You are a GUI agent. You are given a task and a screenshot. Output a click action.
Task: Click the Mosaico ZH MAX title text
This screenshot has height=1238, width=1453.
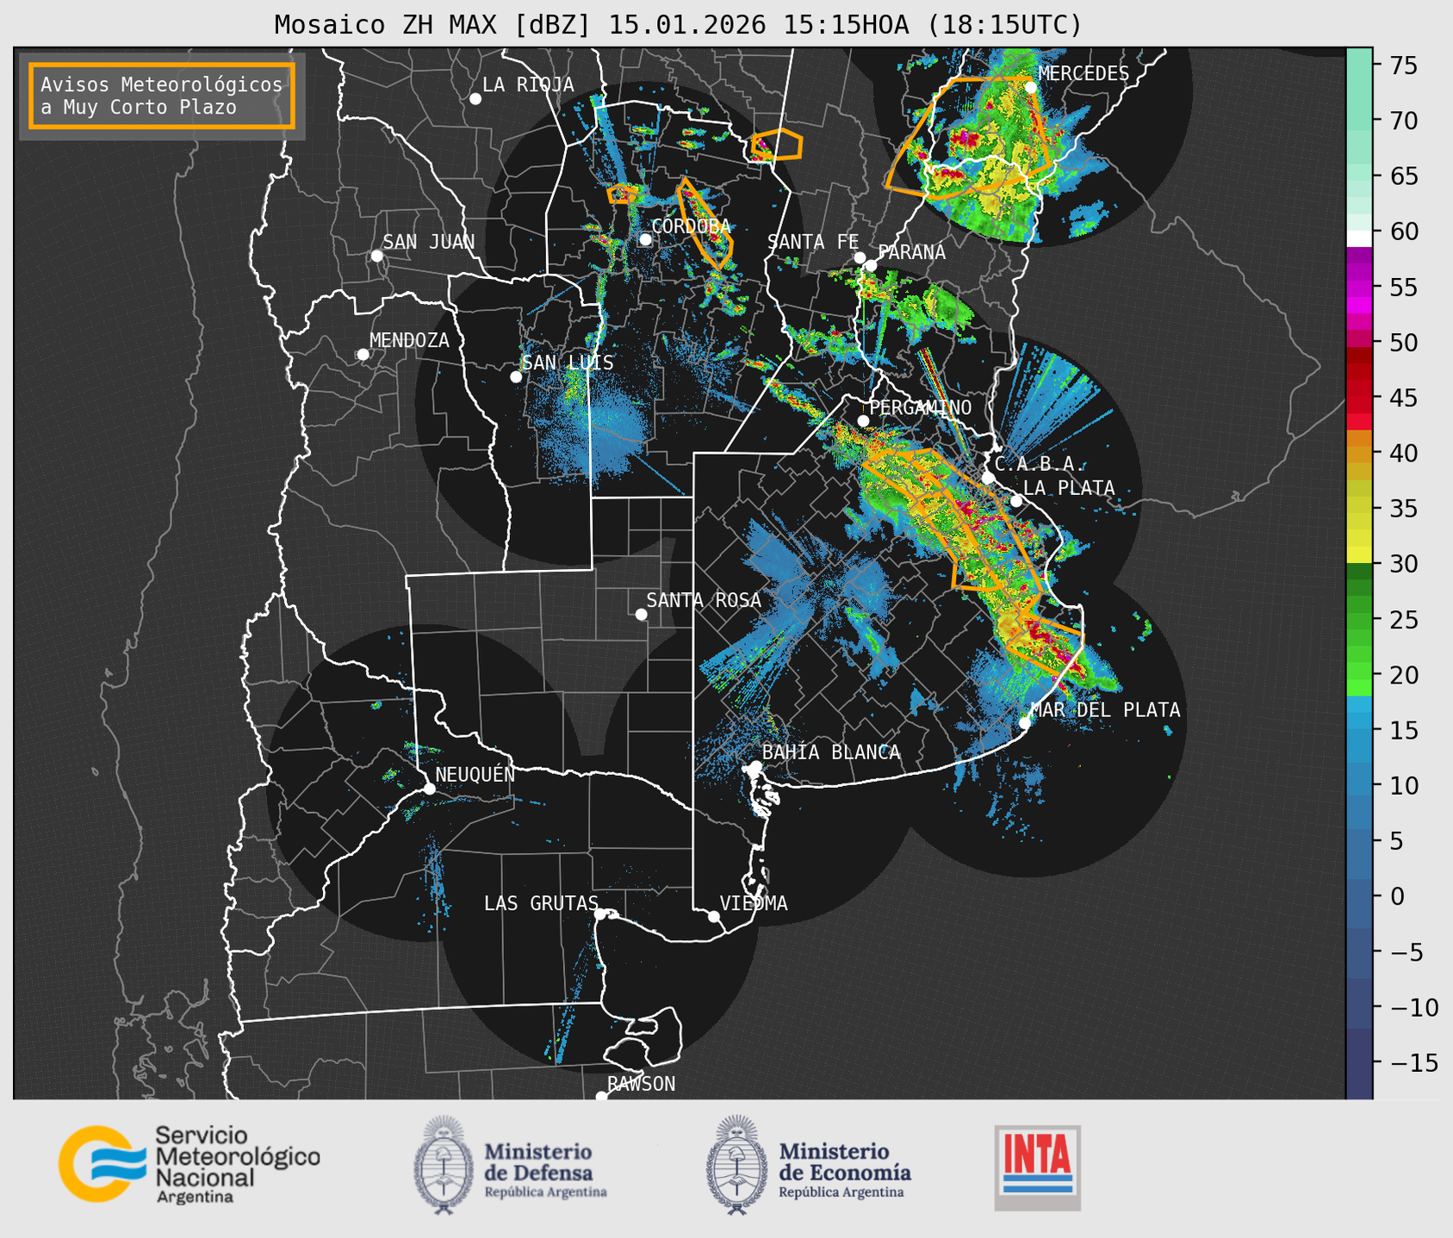(x=677, y=24)
